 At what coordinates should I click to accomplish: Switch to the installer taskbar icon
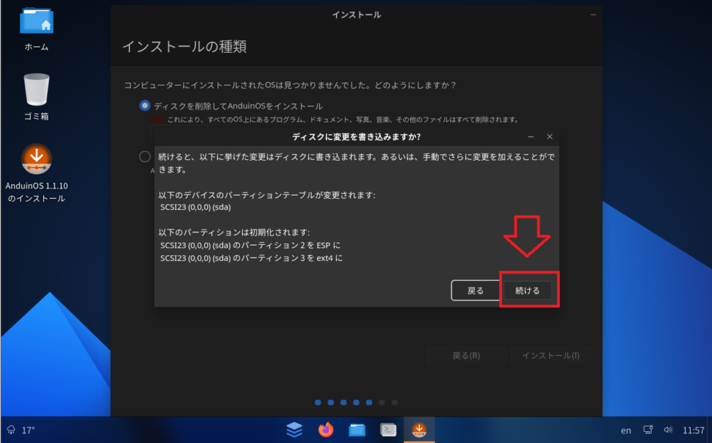click(x=419, y=430)
